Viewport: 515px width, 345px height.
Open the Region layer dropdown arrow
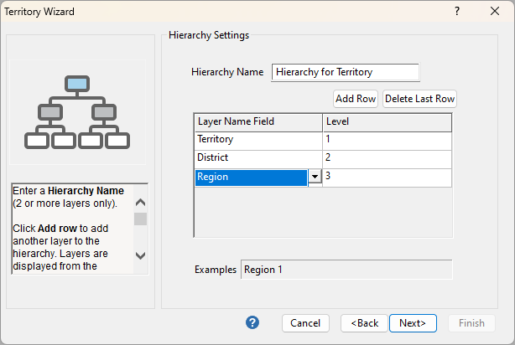point(315,177)
